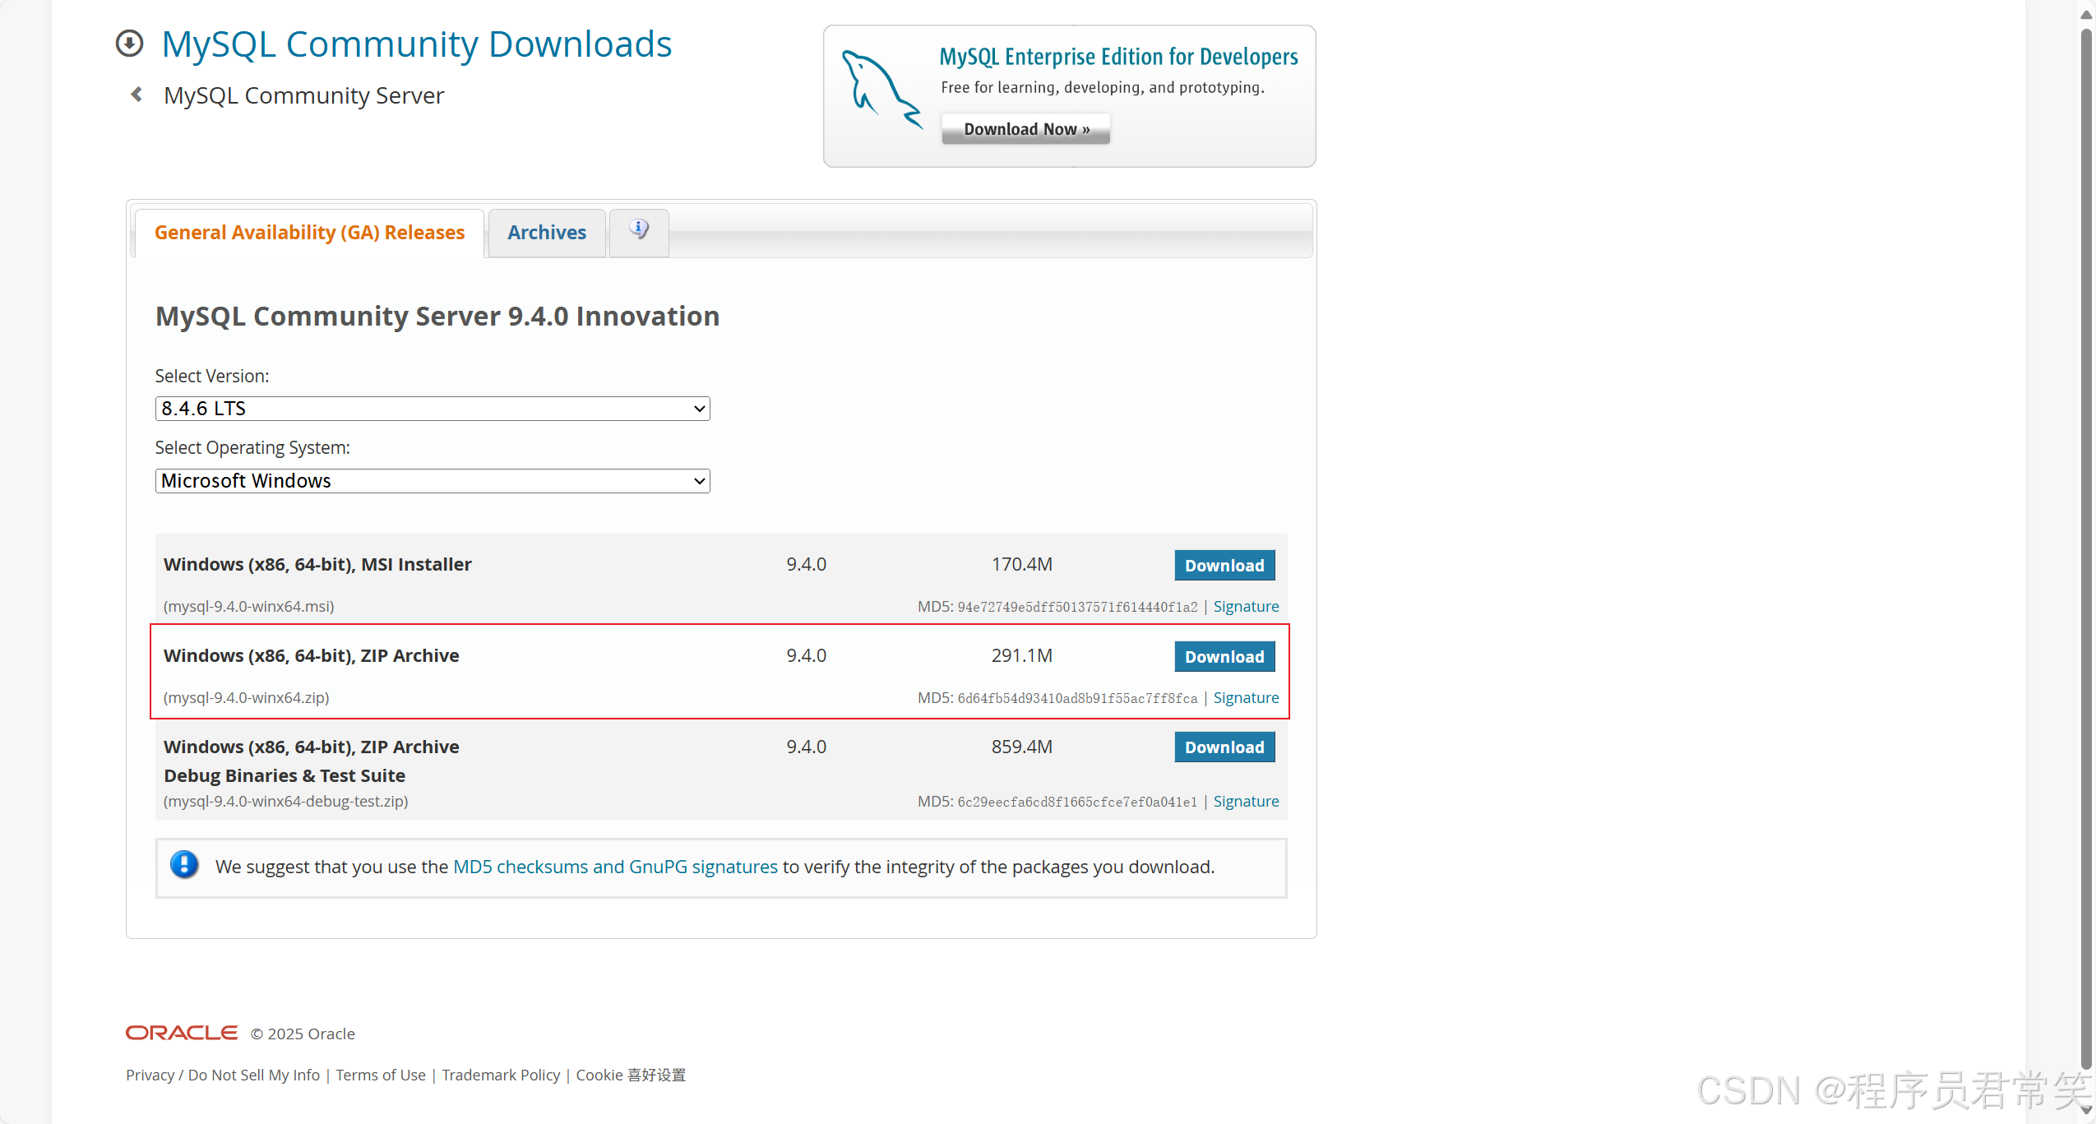Open MySQL Community Downloads heading link
This screenshot has width=2096, height=1124.
(417, 44)
